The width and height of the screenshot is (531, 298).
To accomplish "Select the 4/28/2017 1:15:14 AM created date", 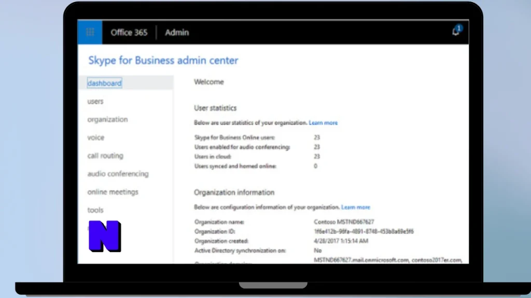I will (341, 241).
